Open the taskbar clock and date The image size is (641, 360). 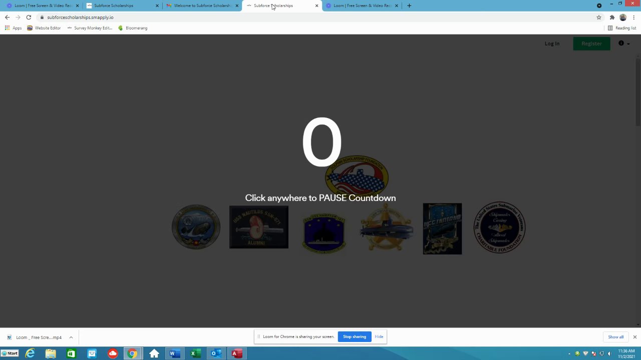pyautogui.click(x=626, y=353)
